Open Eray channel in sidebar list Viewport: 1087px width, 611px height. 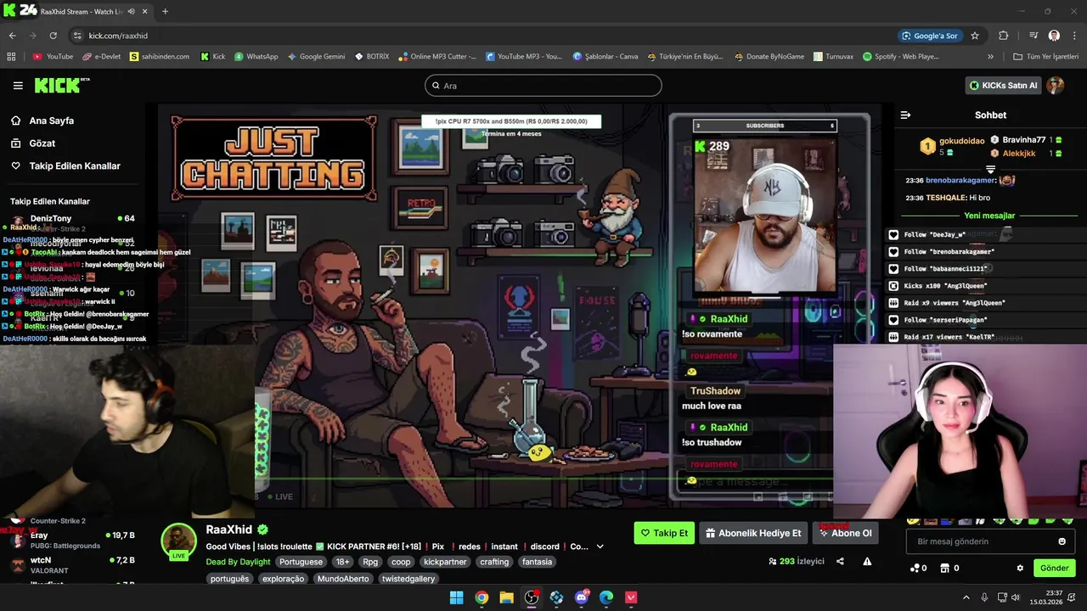[x=72, y=540]
